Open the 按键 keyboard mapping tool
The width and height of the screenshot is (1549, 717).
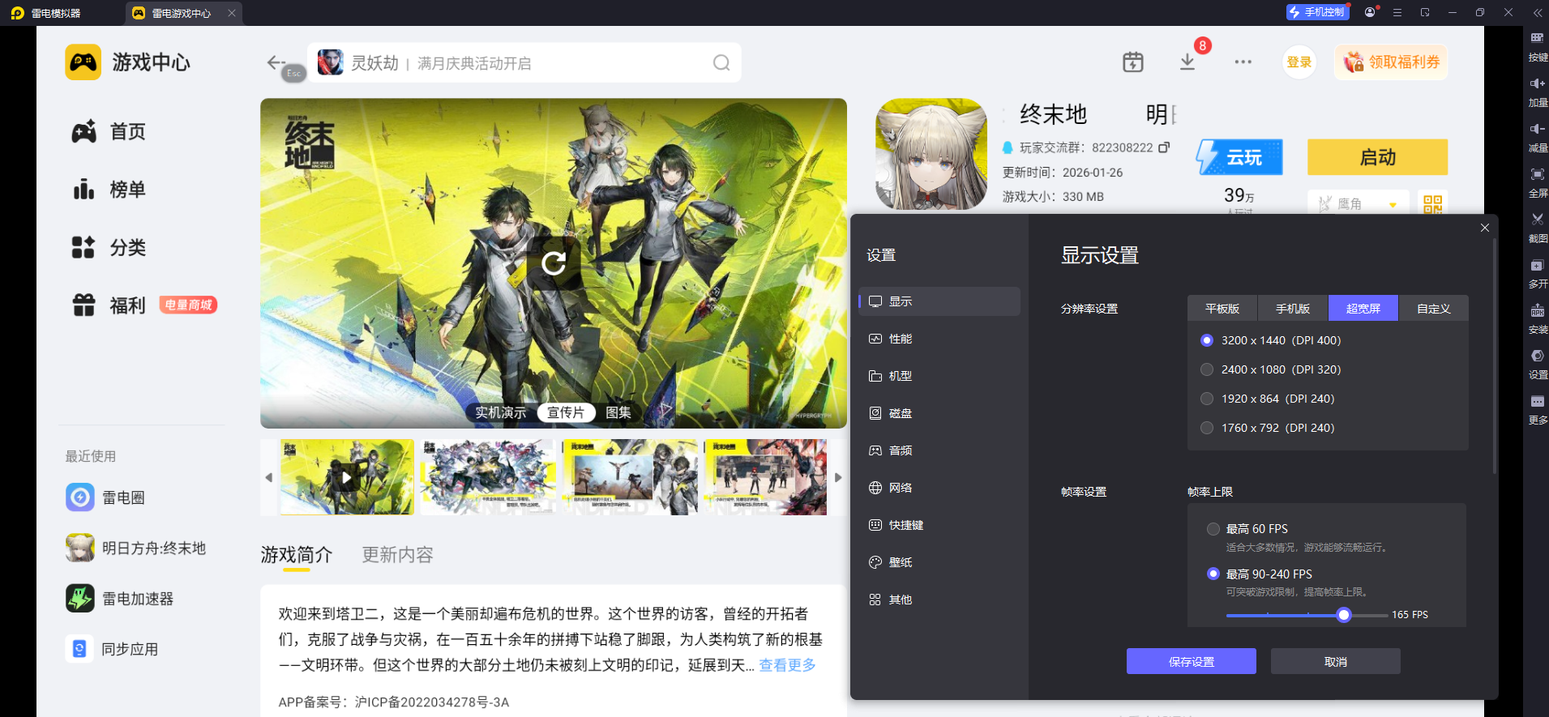pos(1537,46)
